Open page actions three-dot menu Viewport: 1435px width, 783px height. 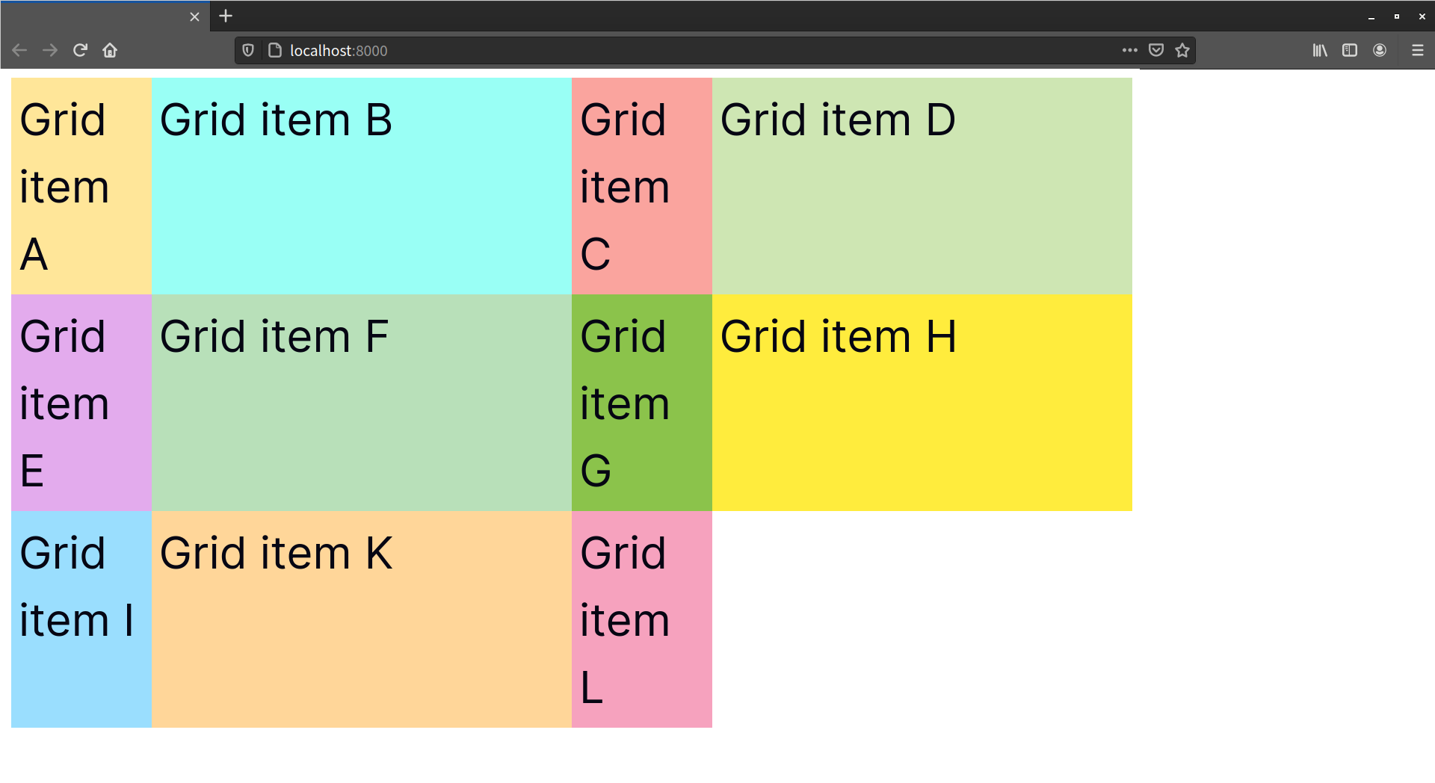pyautogui.click(x=1129, y=50)
